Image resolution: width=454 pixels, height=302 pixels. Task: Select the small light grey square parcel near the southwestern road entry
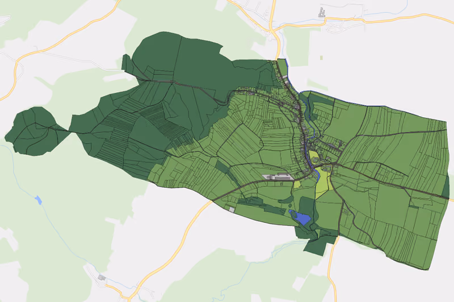coord(232,209)
